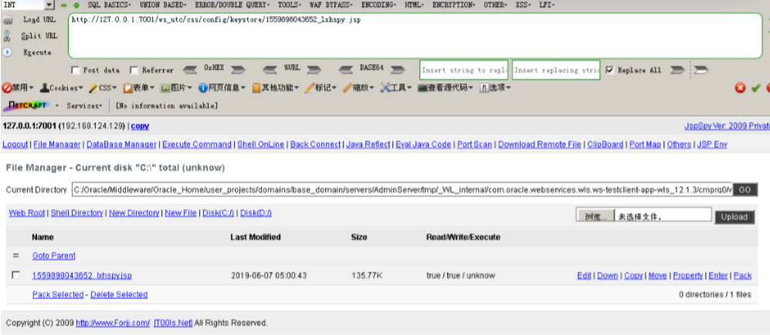Screen dimensions: 770x335
Task: Open the INT type dropdown
Action: (x=49, y=5)
